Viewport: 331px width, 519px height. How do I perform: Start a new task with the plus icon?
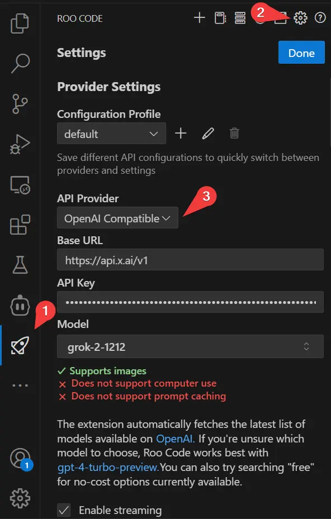[x=199, y=18]
